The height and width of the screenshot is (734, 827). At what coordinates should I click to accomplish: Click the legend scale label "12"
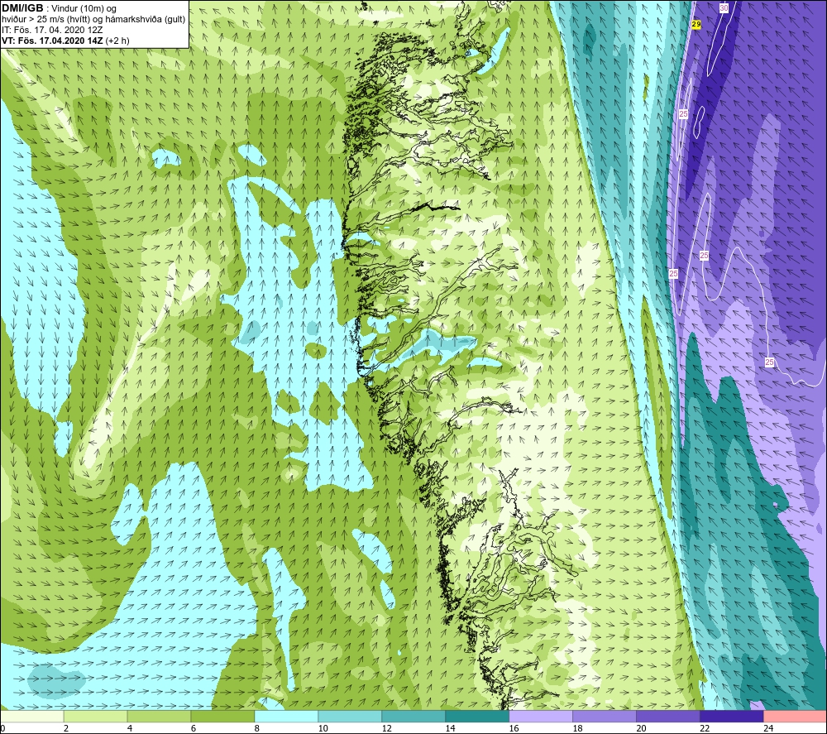coord(386,728)
